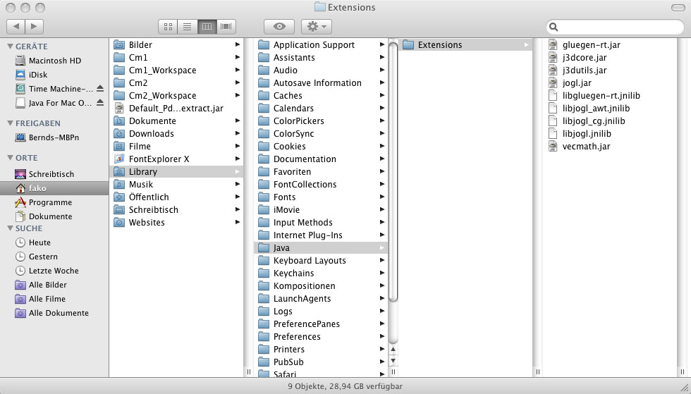Open the Musik folder
Image resolution: width=691 pixels, height=394 pixels.
tap(176, 184)
